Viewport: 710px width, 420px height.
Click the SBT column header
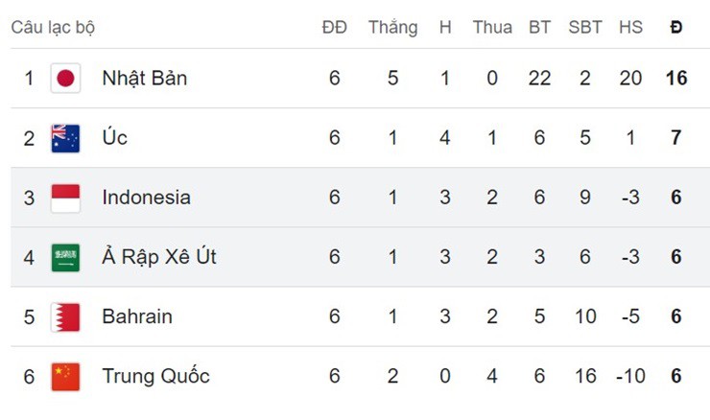point(585,28)
